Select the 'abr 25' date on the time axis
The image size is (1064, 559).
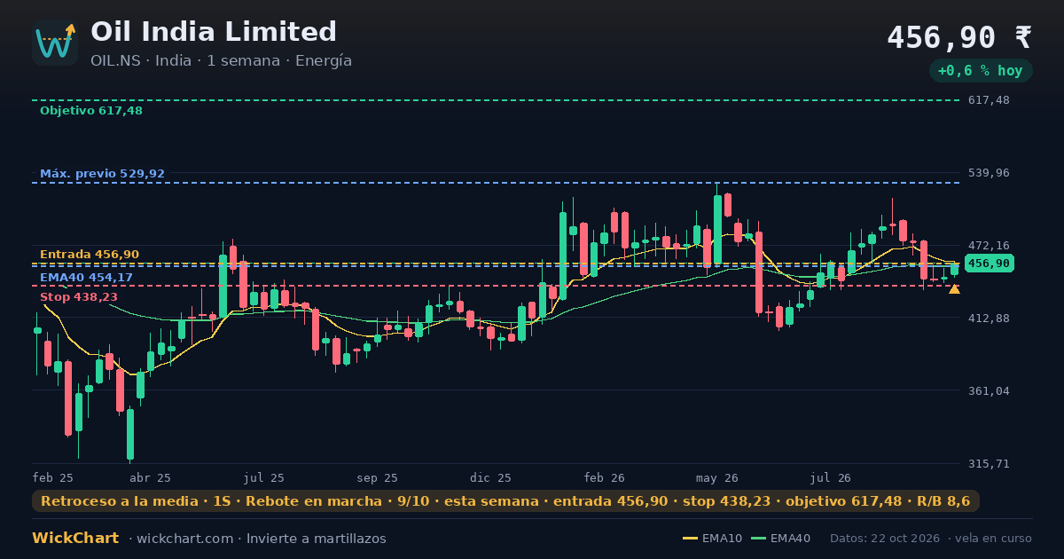click(151, 478)
